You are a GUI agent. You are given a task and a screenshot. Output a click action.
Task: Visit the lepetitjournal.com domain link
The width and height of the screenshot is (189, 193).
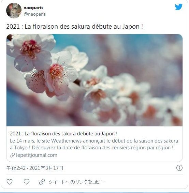[37, 155]
